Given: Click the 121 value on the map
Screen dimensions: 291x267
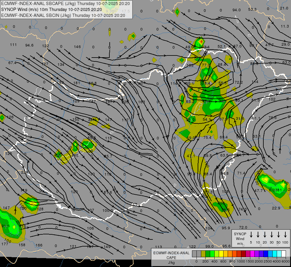Looking at the screenshot, I should click(73, 247).
